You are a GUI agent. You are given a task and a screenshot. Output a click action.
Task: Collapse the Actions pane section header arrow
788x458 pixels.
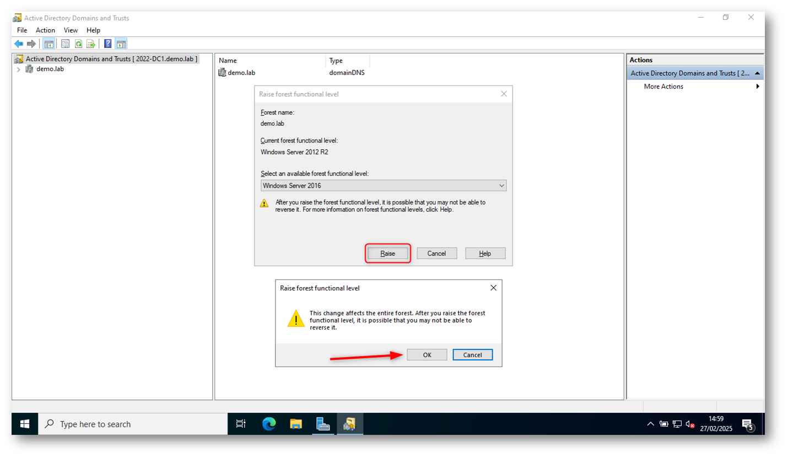click(758, 73)
